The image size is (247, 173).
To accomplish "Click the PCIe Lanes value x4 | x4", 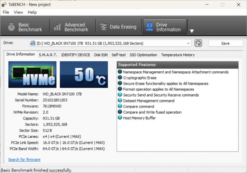I will [62, 136].
